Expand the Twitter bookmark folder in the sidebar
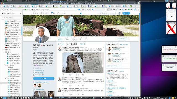 [4, 50]
